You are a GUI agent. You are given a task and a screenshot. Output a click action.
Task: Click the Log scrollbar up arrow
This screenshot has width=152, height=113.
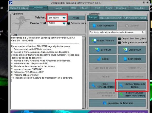pos(84,38)
